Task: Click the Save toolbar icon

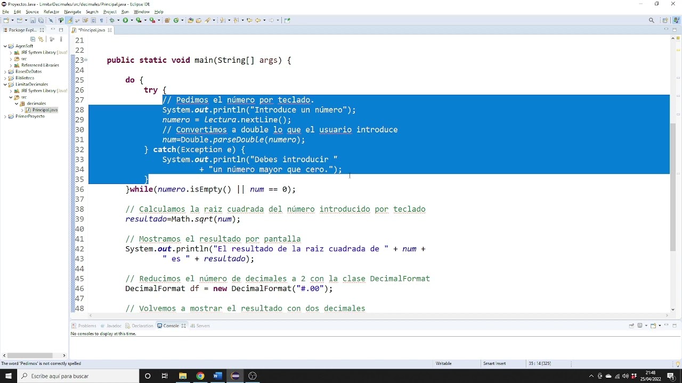Action: (x=33, y=20)
